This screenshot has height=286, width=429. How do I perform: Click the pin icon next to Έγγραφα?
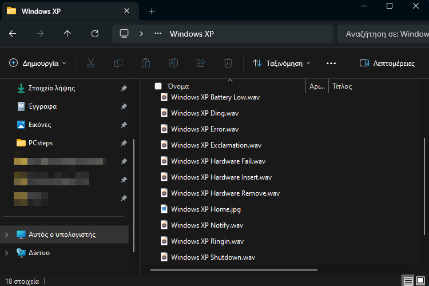click(124, 106)
